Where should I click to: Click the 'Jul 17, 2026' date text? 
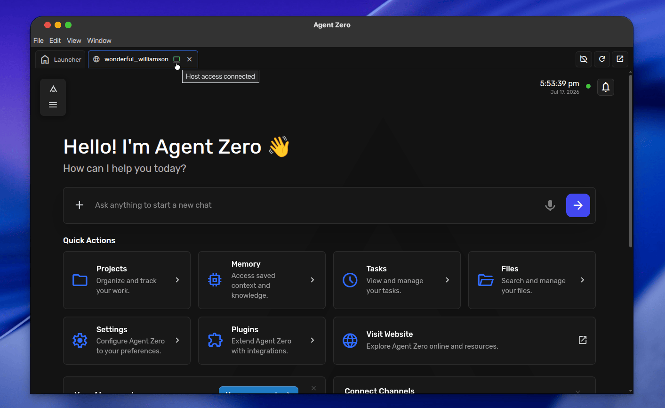[565, 92]
